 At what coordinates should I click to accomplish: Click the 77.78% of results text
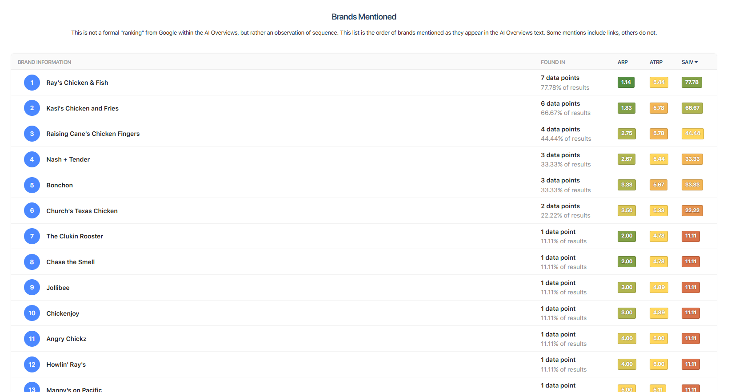click(565, 88)
